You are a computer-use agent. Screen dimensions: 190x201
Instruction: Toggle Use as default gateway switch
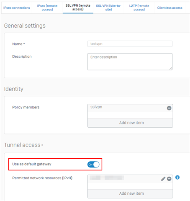click(x=93, y=165)
